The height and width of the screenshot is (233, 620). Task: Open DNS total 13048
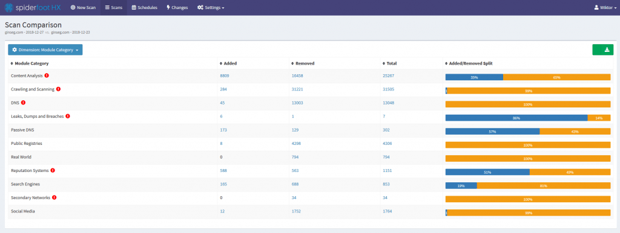388,103
